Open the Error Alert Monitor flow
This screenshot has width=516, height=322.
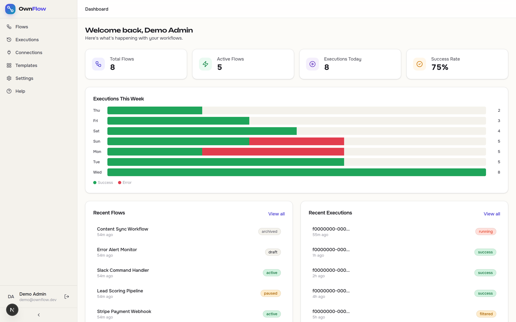[189, 252]
